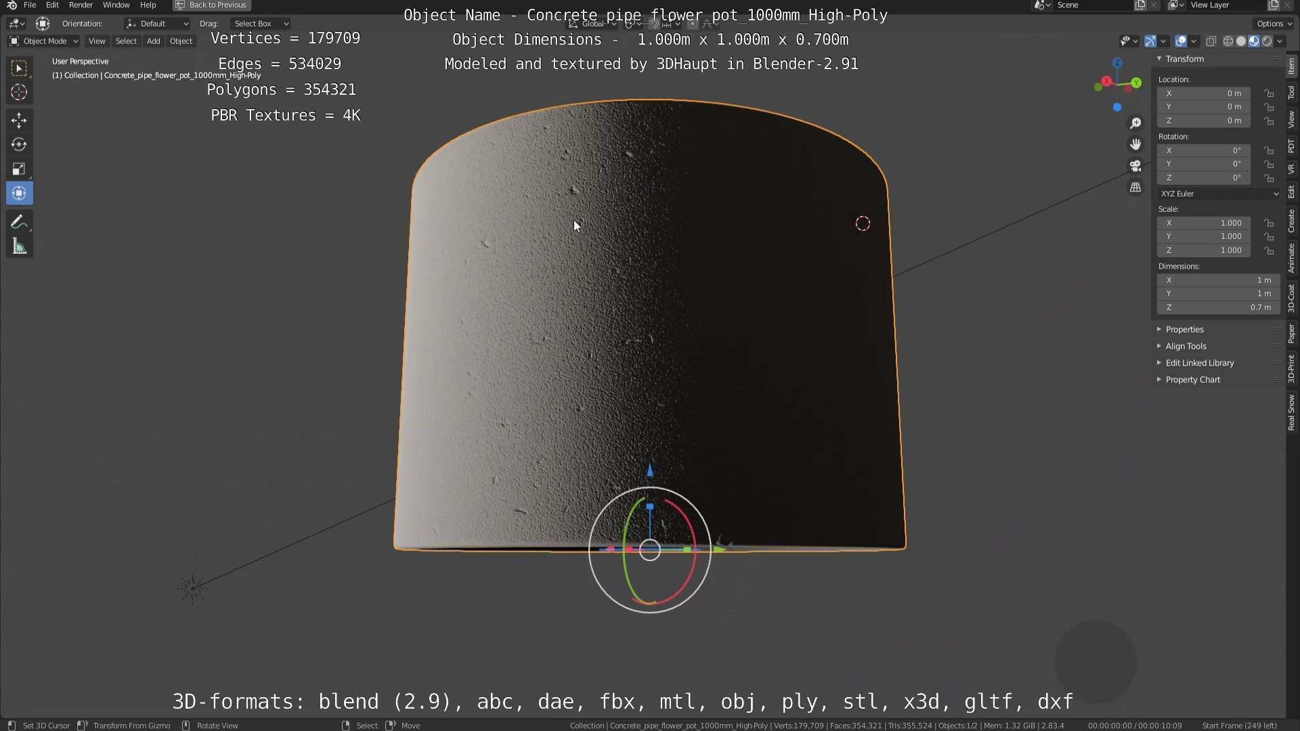Select the Select Box tool
The height and width of the screenshot is (731, 1300).
(19, 68)
